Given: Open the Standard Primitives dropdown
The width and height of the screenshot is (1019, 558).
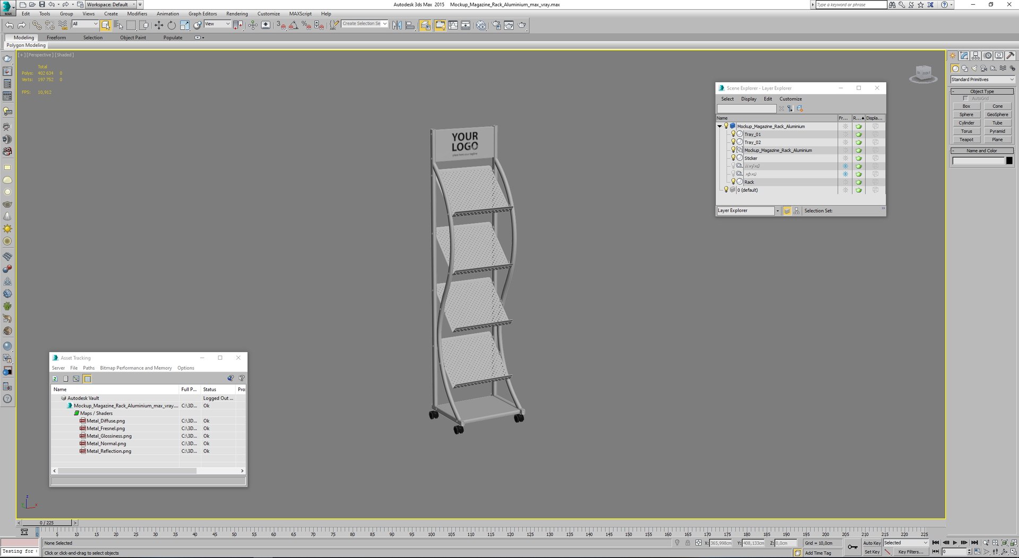Looking at the screenshot, I should point(982,80).
